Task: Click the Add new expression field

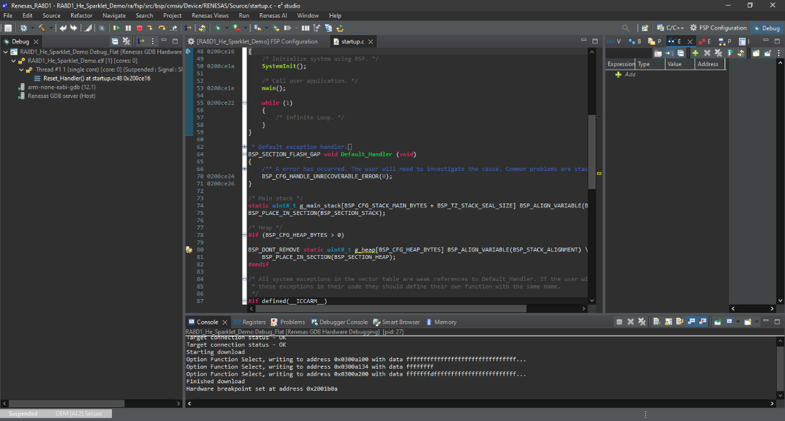Action: pyautogui.click(x=630, y=75)
